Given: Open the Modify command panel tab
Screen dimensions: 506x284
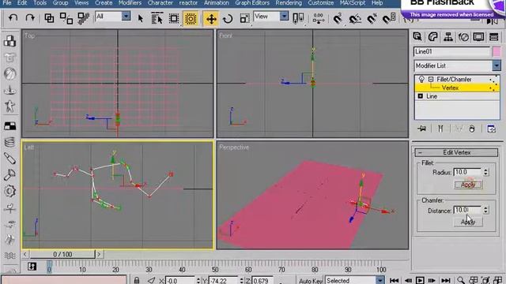Looking at the screenshot, I should click(432, 37).
